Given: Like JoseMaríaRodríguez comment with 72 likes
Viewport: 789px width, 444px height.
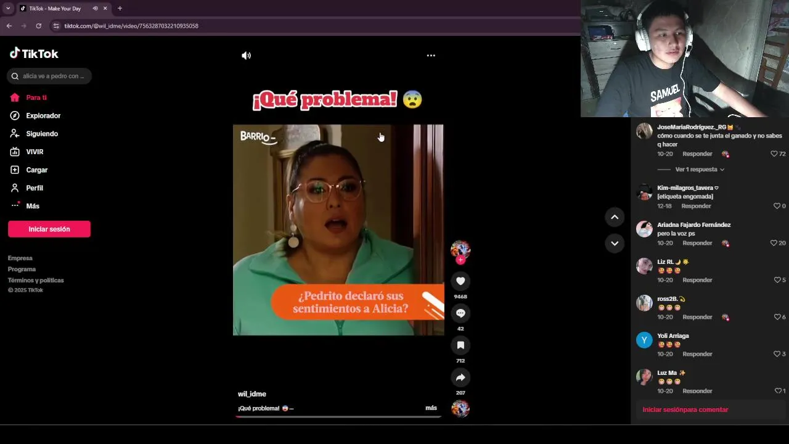Looking at the screenshot, I should 774,154.
